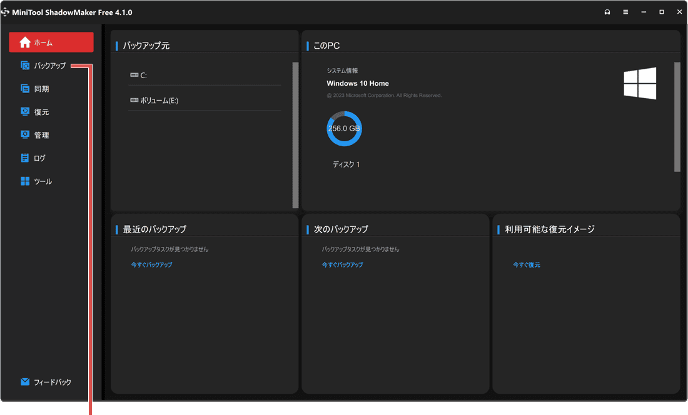Open the バックアップ (Backup) page
Screen dimensions: 688x415
pyautogui.click(x=50, y=65)
